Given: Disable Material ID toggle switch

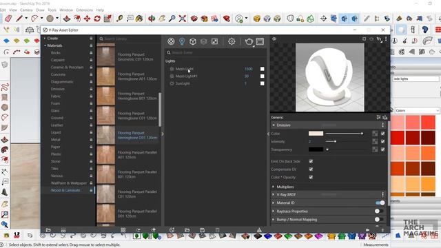Looking at the screenshot, I should tap(380, 203).
